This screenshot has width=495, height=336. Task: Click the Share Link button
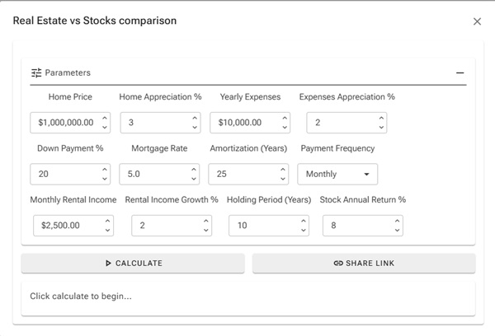click(x=364, y=263)
